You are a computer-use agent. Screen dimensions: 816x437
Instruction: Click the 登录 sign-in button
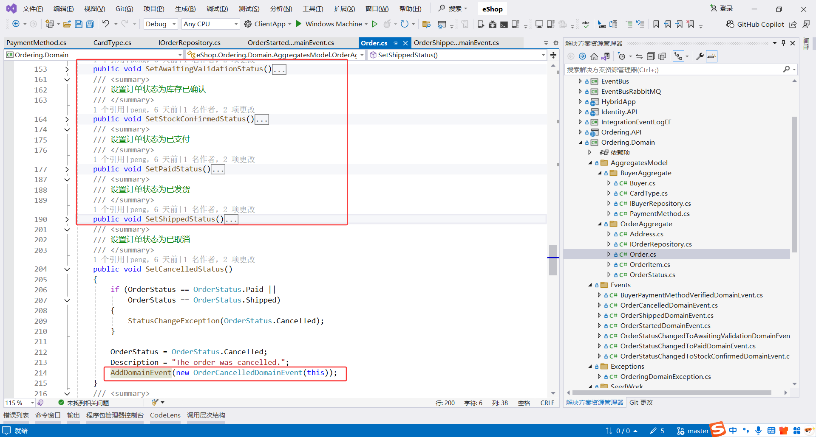click(722, 8)
